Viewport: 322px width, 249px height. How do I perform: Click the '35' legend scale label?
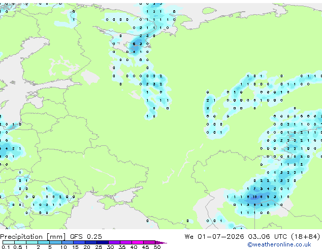click(x=122, y=247)
